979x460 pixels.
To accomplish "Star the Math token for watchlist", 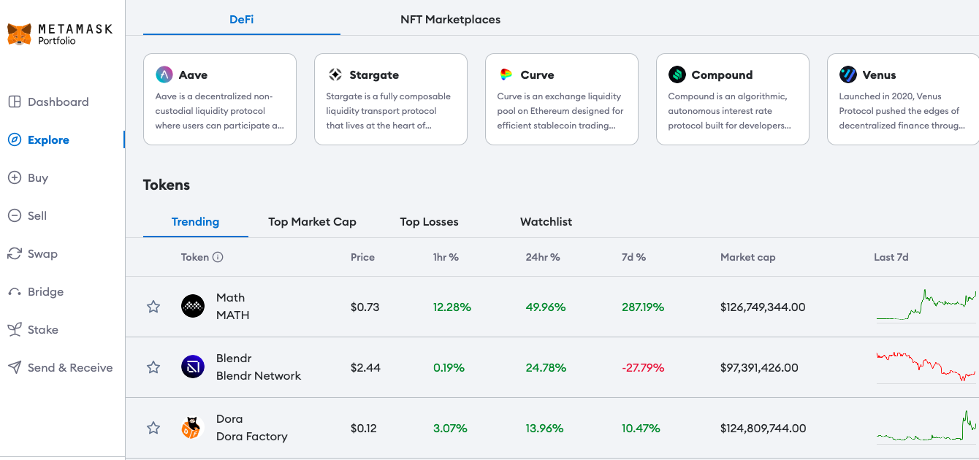I will click(153, 307).
